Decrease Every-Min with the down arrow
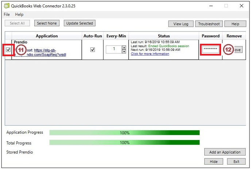Image resolution: width=251 pixels, height=169 pixels. pos(124,51)
